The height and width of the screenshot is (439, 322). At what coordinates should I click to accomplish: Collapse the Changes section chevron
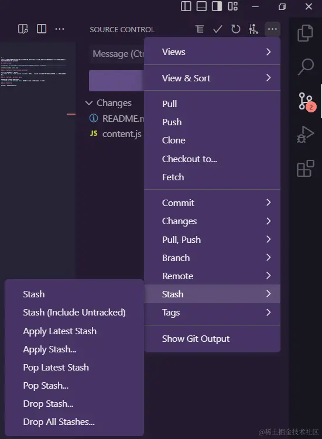(89, 103)
